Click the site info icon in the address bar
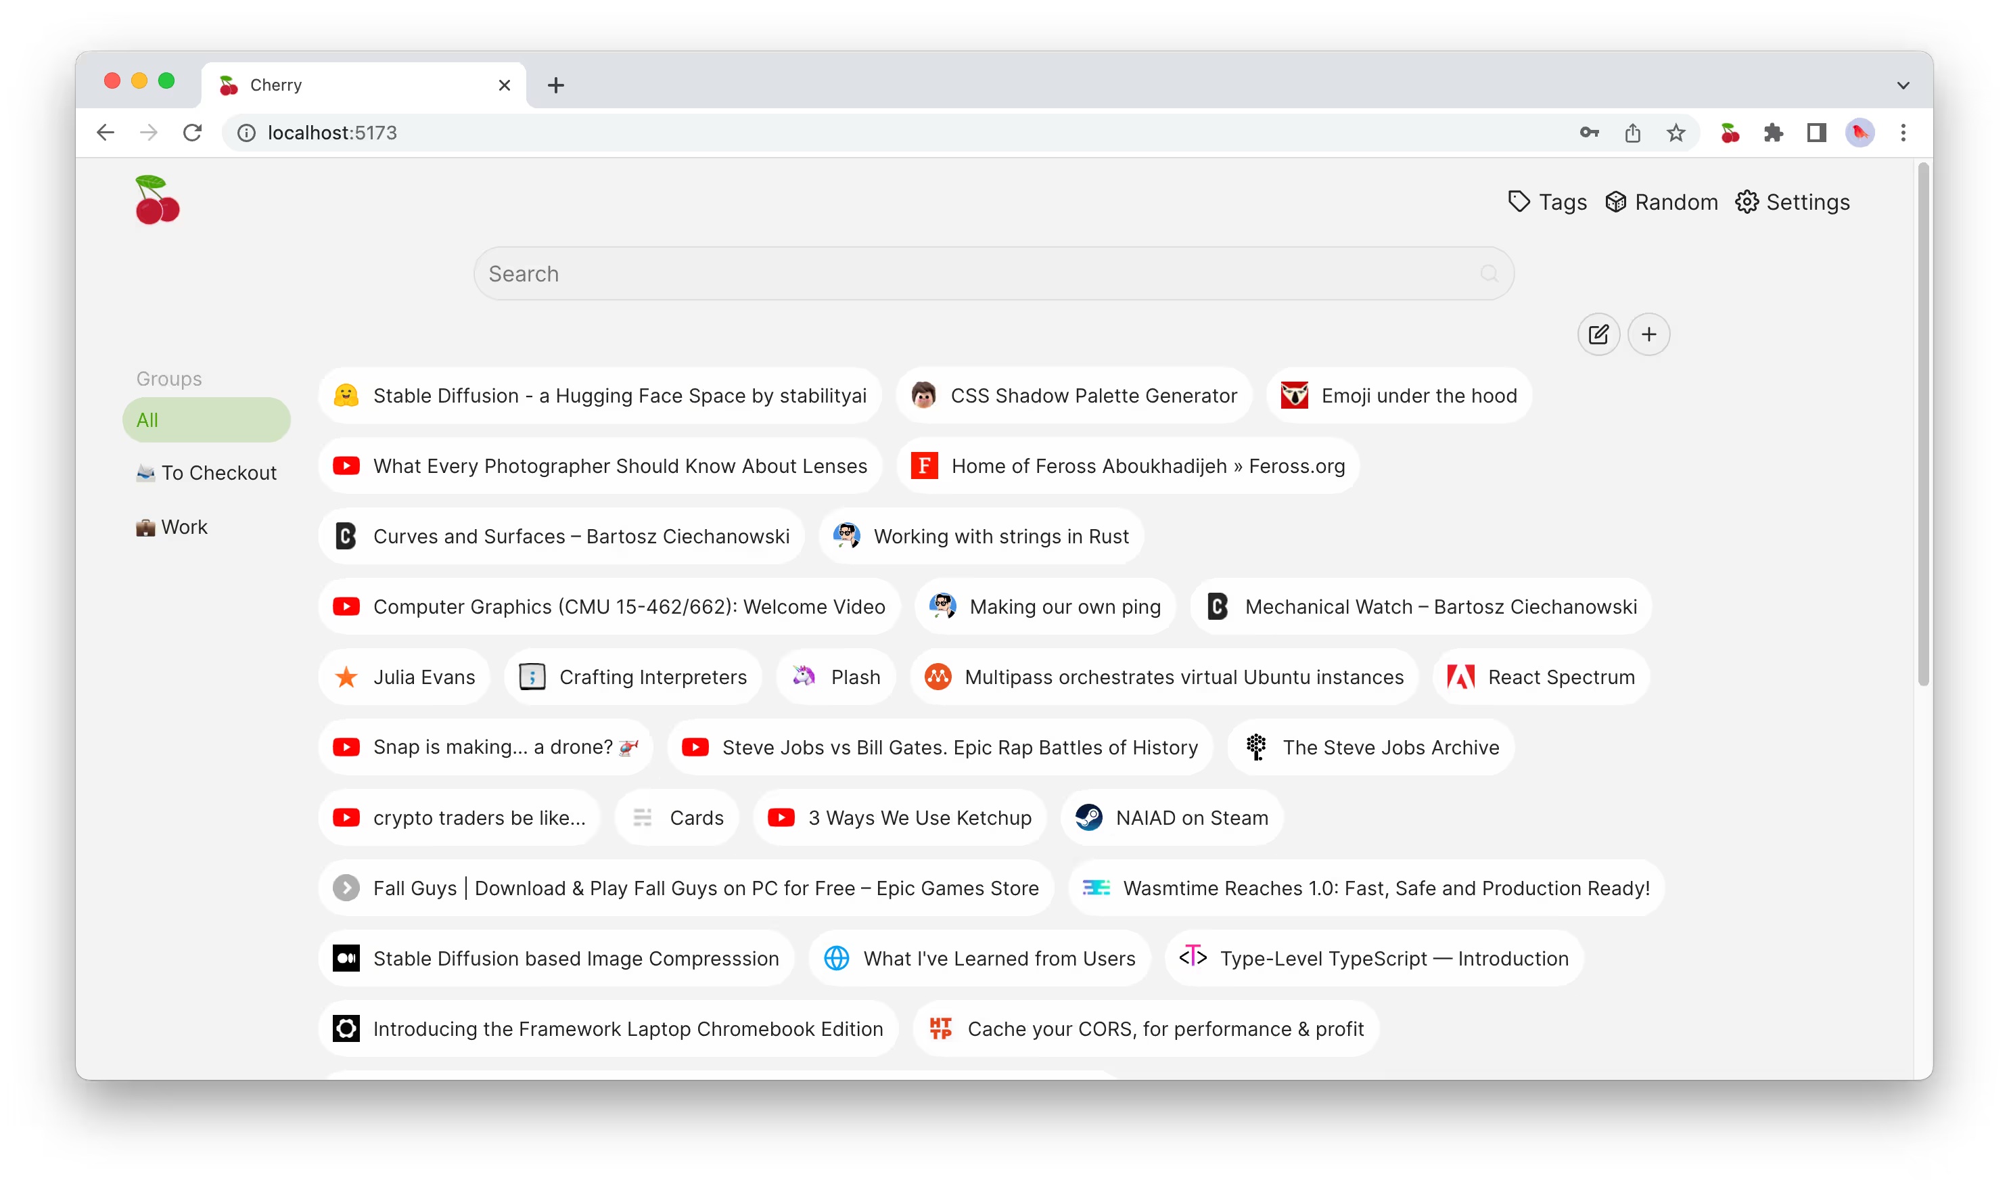2009x1180 pixels. [x=246, y=133]
